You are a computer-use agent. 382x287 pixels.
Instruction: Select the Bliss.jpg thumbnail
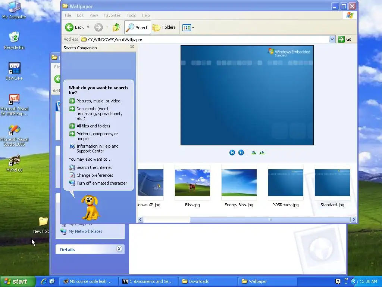(x=192, y=186)
